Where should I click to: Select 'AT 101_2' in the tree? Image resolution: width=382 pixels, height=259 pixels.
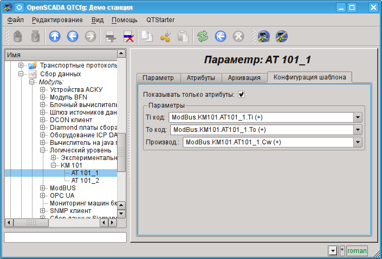point(85,181)
